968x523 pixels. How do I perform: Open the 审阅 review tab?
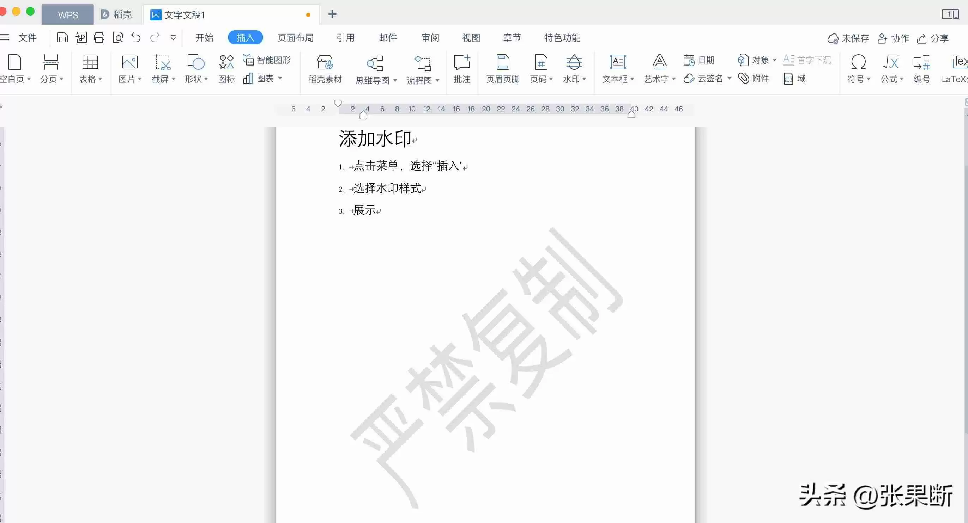(430, 38)
